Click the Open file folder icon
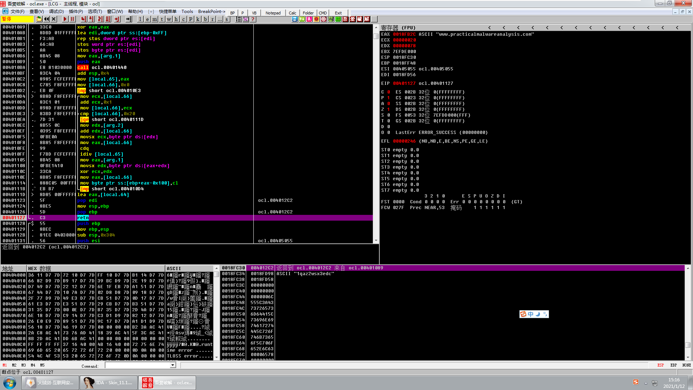 pos(39,19)
